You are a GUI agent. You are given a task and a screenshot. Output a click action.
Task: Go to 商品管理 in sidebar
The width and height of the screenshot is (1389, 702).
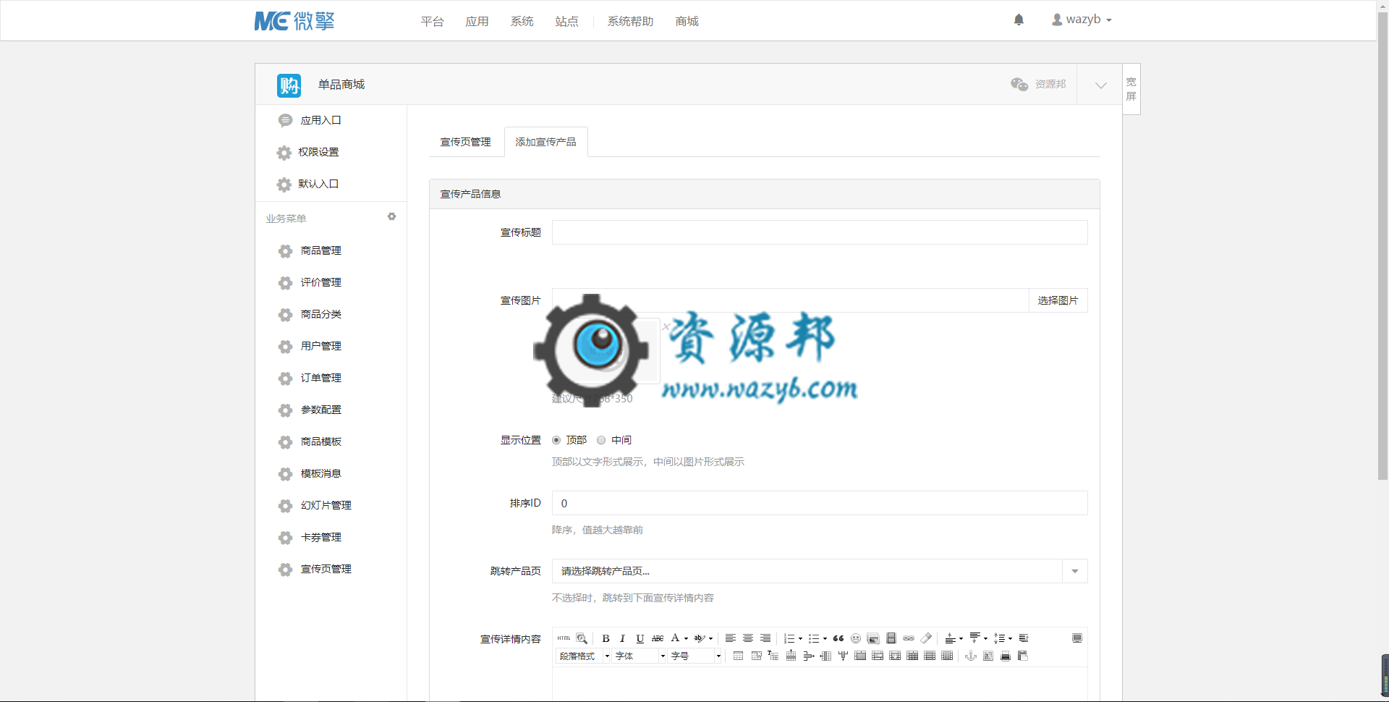(320, 250)
